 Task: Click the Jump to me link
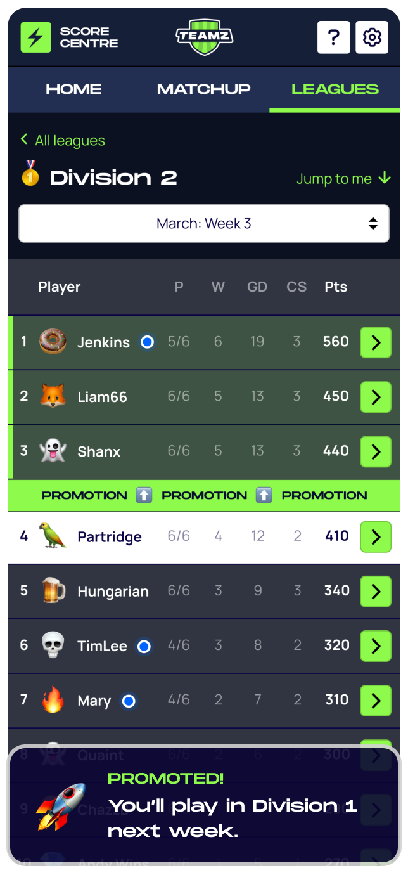344,179
